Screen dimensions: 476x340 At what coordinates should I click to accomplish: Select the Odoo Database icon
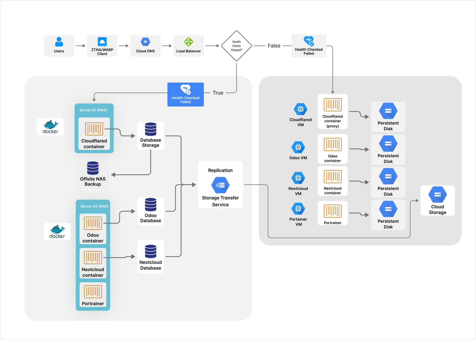(151, 204)
